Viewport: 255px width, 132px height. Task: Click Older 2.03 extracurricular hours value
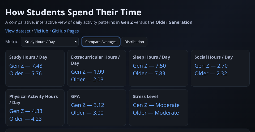coord(88,79)
